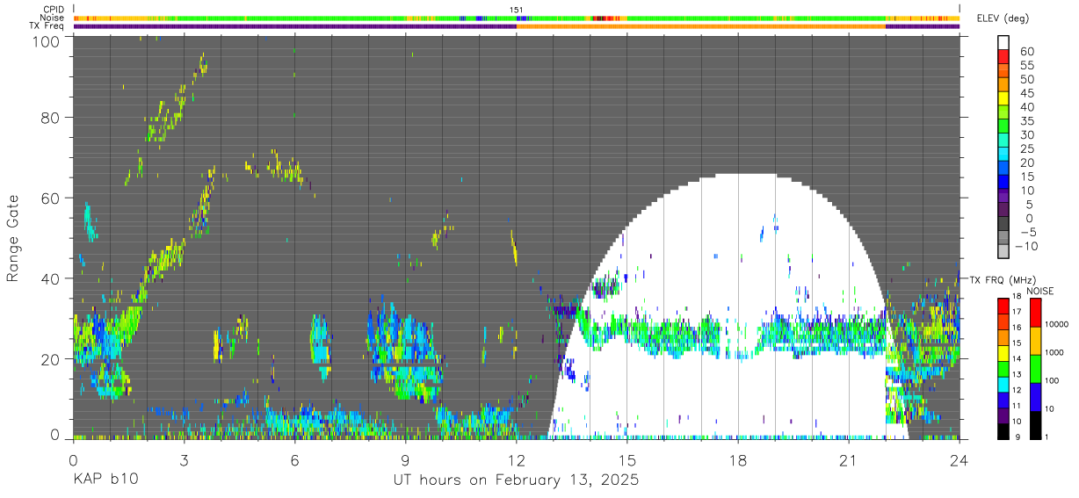Click the orange part of TX Freq strip
This screenshot has height=498, width=1079.
701,26
